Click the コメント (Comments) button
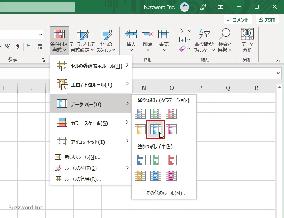This screenshot has height=218, width=284. tap(237, 20)
